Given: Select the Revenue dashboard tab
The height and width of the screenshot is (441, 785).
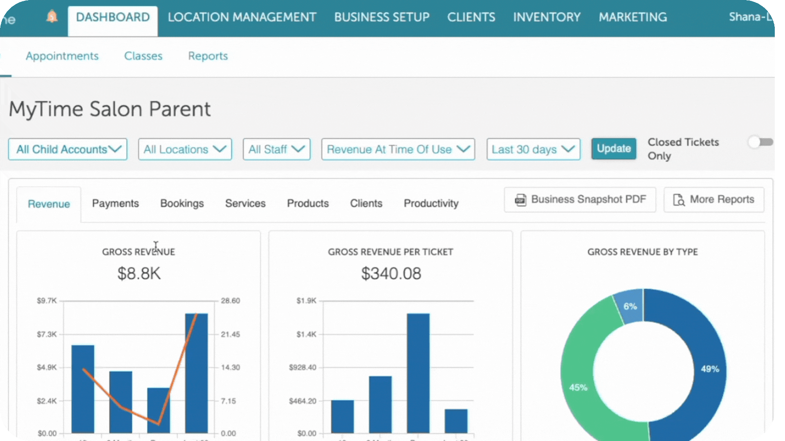Looking at the screenshot, I should [x=49, y=204].
